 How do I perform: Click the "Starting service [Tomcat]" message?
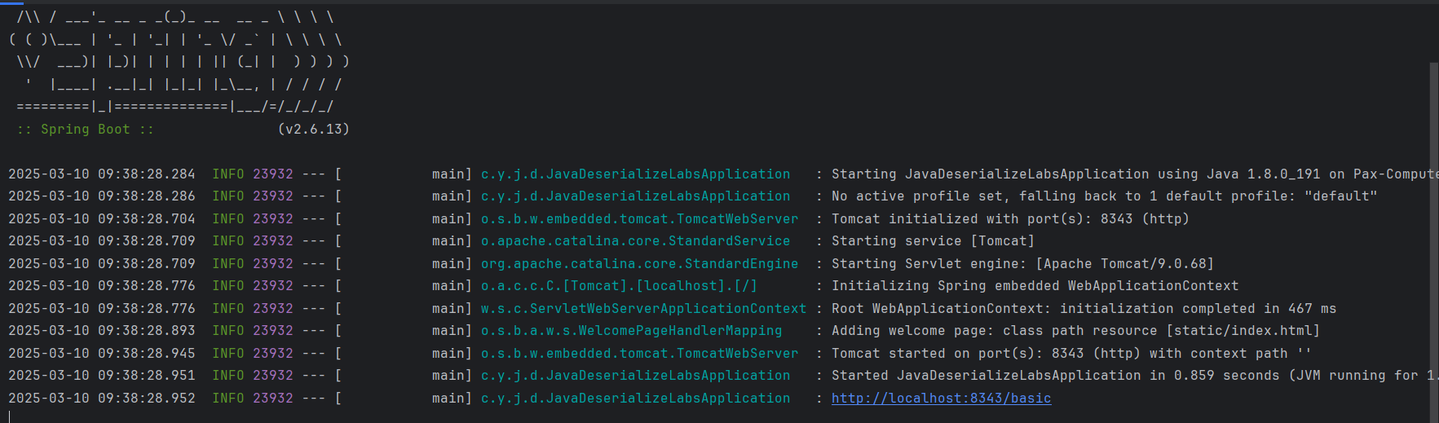933,241
